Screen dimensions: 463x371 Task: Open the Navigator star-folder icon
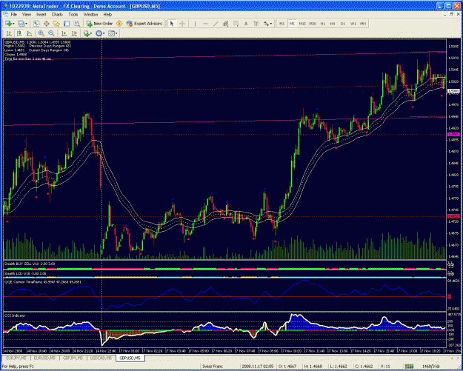coord(56,24)
